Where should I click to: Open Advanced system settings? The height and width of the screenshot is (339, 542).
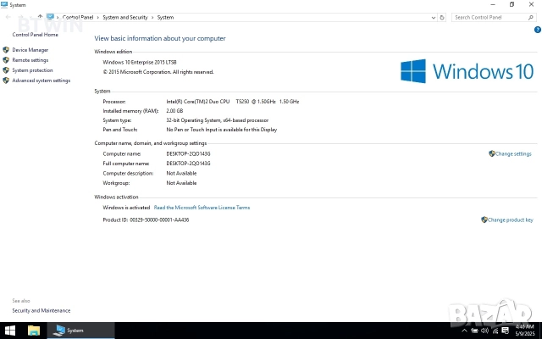click(41, 81)
